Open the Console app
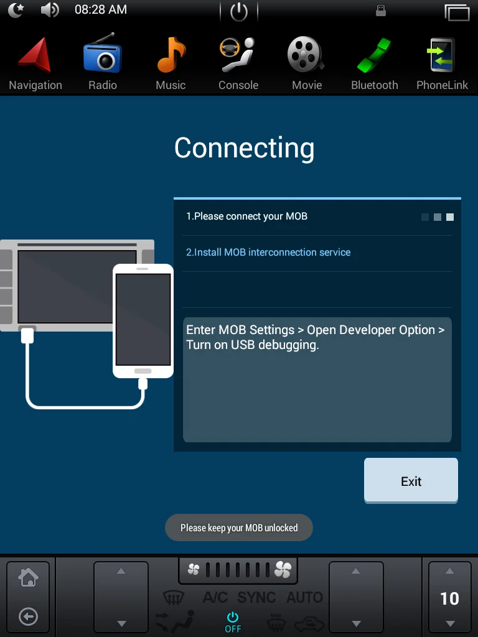This screenshot has height=637, width=478. point(238,63)
